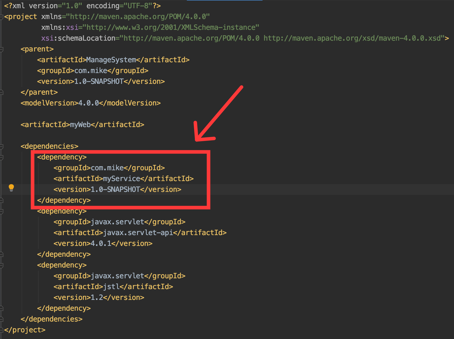Click the myWeb artifactId value
This screenshot has width=454, height=339.
point(80,124)
